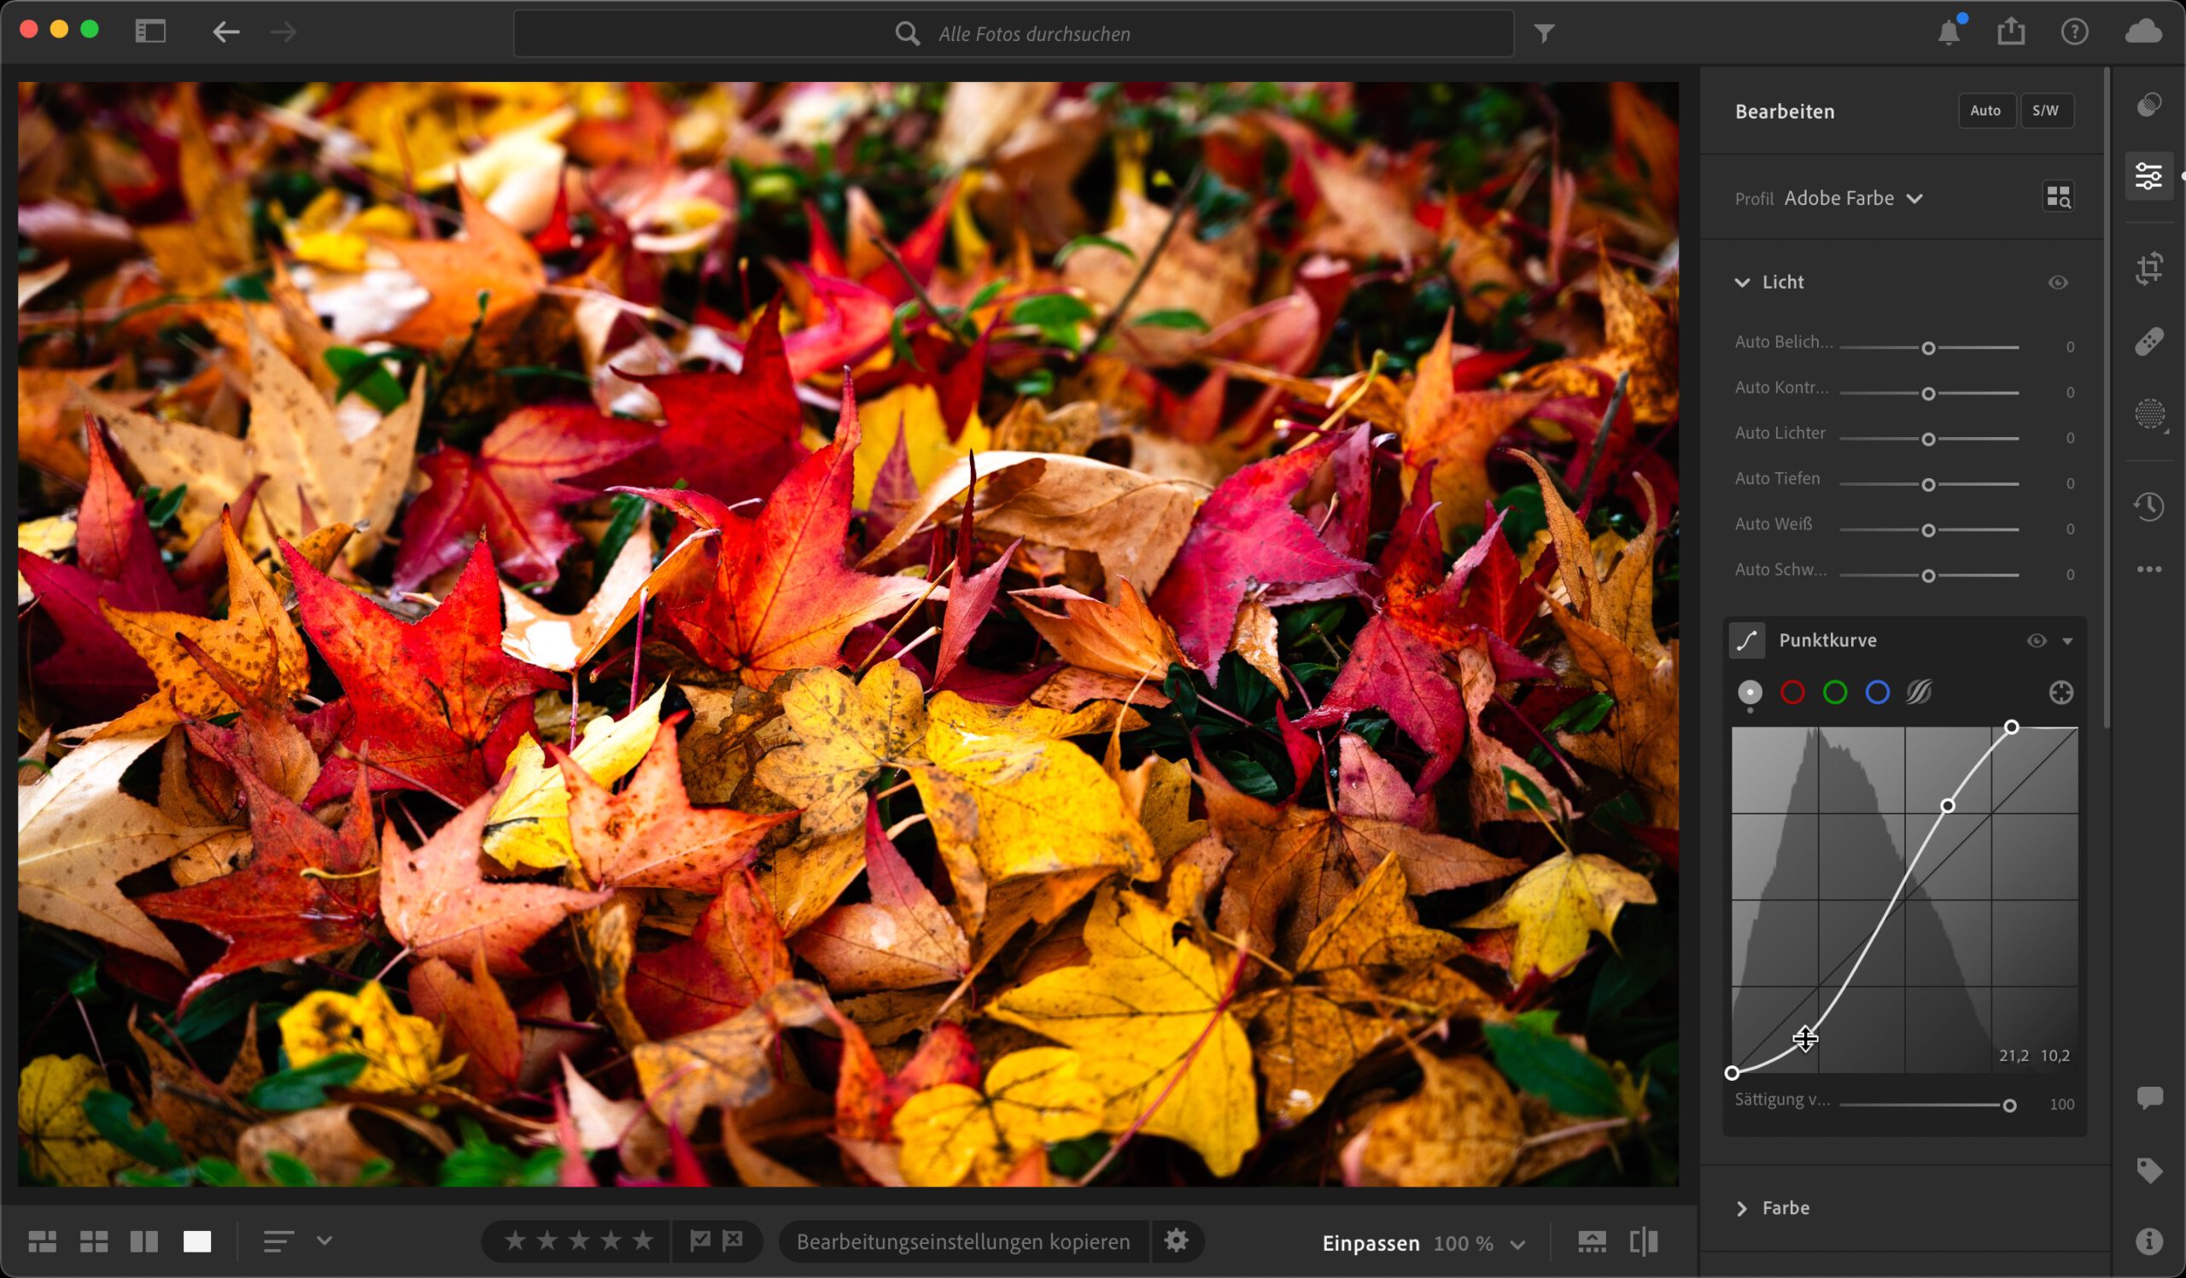Switch to the square grid view

(x=94, y=1241)
